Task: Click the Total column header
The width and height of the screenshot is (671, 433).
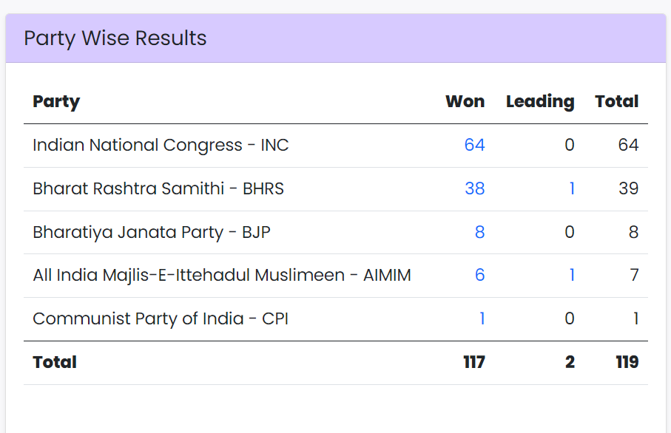Action: [617, 101]
